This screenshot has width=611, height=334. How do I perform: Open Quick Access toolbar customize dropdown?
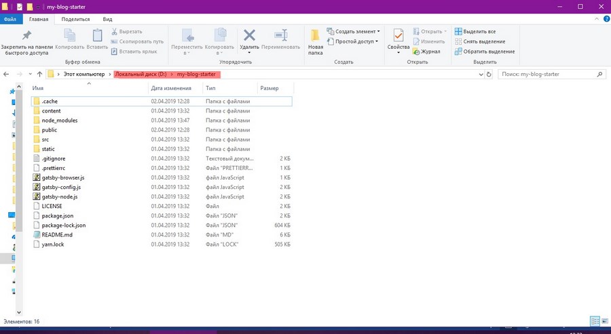click(x=38, y=7)
